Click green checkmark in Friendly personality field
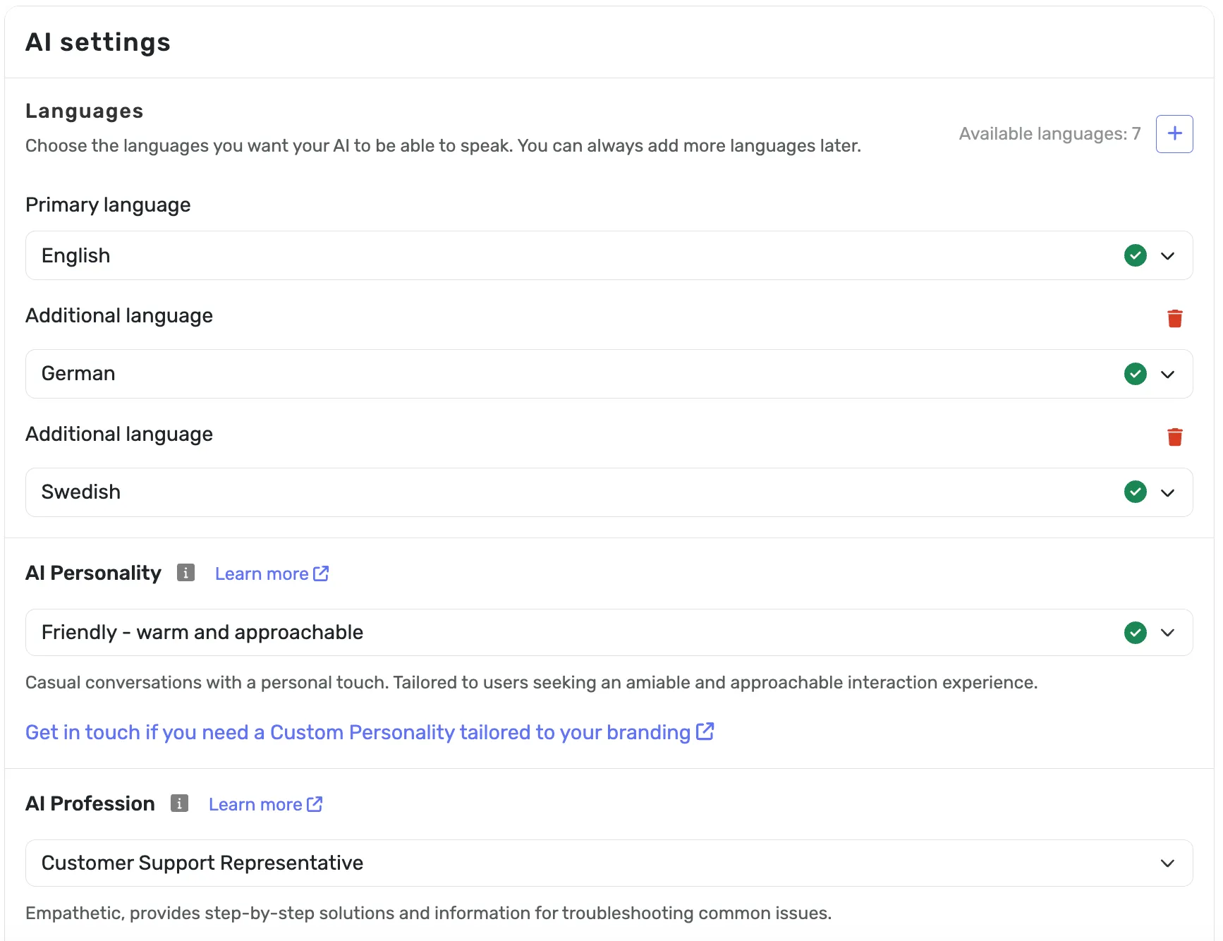The image size is (1223, 941). pos(1135,633)
